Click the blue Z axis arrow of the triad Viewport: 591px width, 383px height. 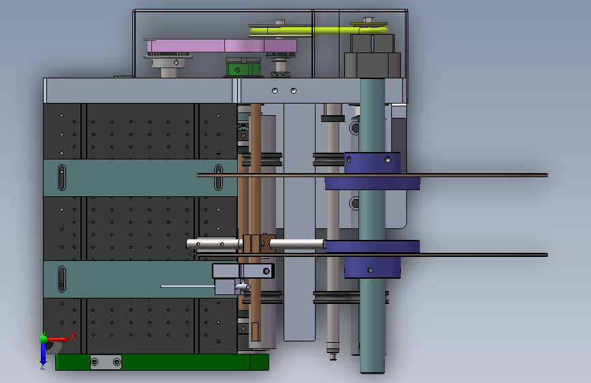coord(43,354)
